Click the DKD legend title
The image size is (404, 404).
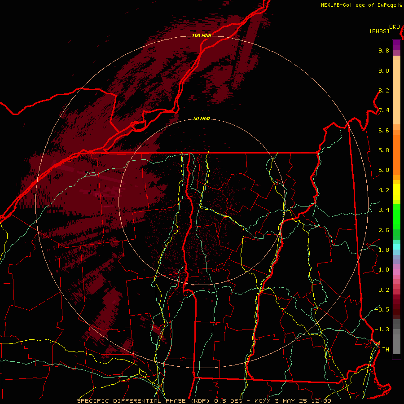[x=395, y=27]
